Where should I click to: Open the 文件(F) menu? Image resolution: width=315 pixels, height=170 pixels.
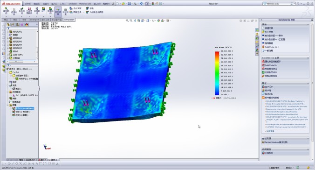click(28, 4)
